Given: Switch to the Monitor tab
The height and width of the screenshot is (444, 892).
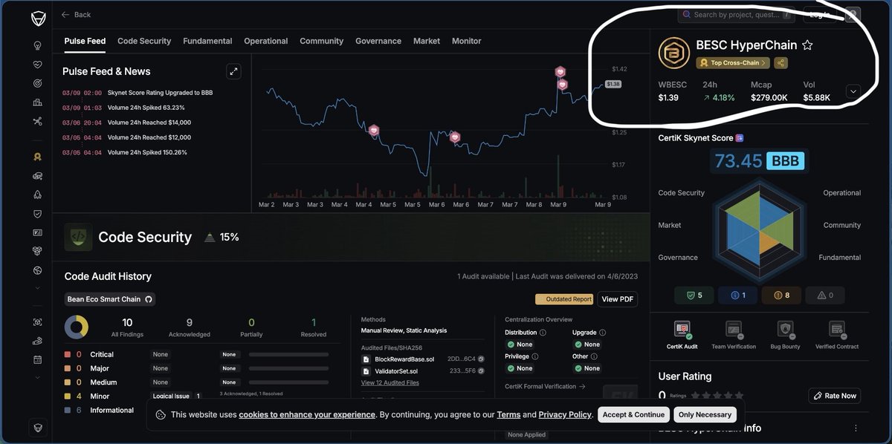Looking at the screenshot, I should tap(467, 41).
